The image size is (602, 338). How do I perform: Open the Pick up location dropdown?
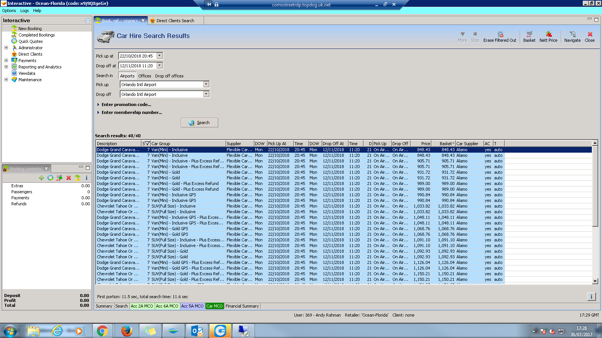(206, 84)
